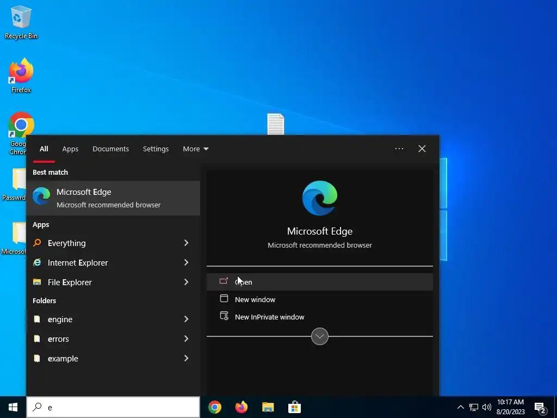Select the text document icon on desktop
Viewport: 557px width, 418px height.
(x=276, y=124)
